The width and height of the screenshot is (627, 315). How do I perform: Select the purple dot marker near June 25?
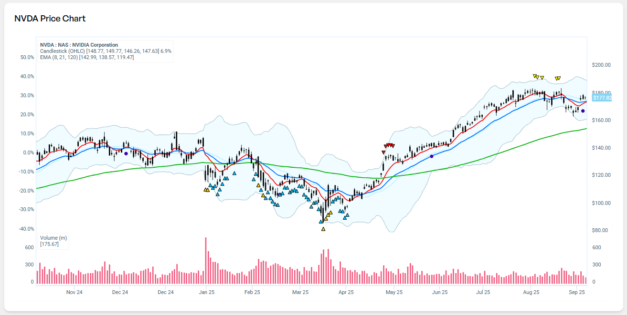coord(432,156)
